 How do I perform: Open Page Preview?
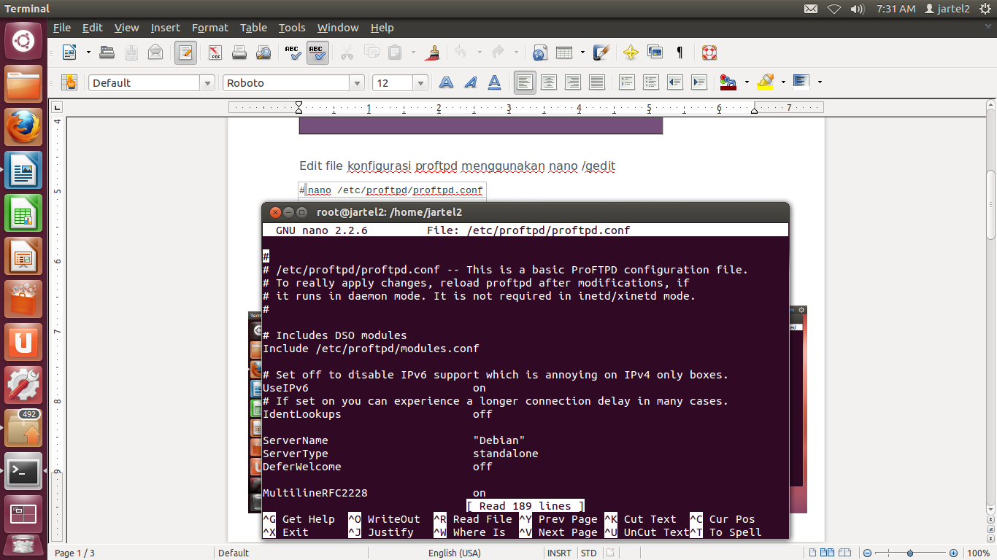(x=263, y=52)
